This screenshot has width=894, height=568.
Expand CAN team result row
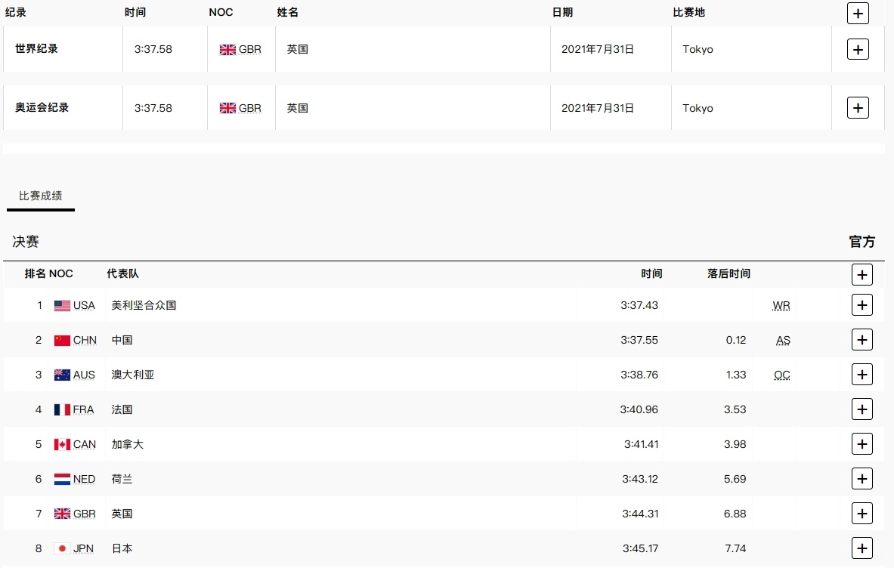862,444
